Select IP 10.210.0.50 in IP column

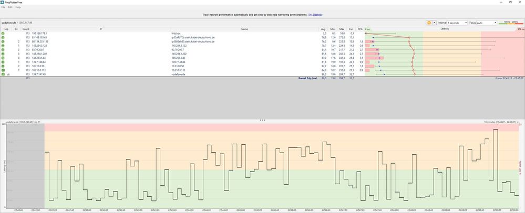38,66
